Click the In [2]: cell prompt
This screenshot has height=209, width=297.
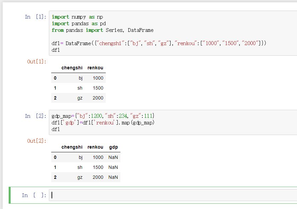click(x=36, y=116)
